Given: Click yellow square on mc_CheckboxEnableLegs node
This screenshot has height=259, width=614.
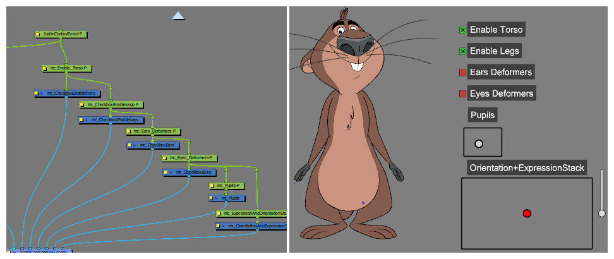Looking at the screenshot, I should pyautogui.click(x=81, y=120).
